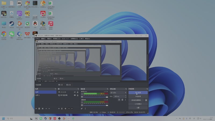The image size is (215, 121).
Task: Undock the Scenes panel with its float icon
Action: point(56,89)
